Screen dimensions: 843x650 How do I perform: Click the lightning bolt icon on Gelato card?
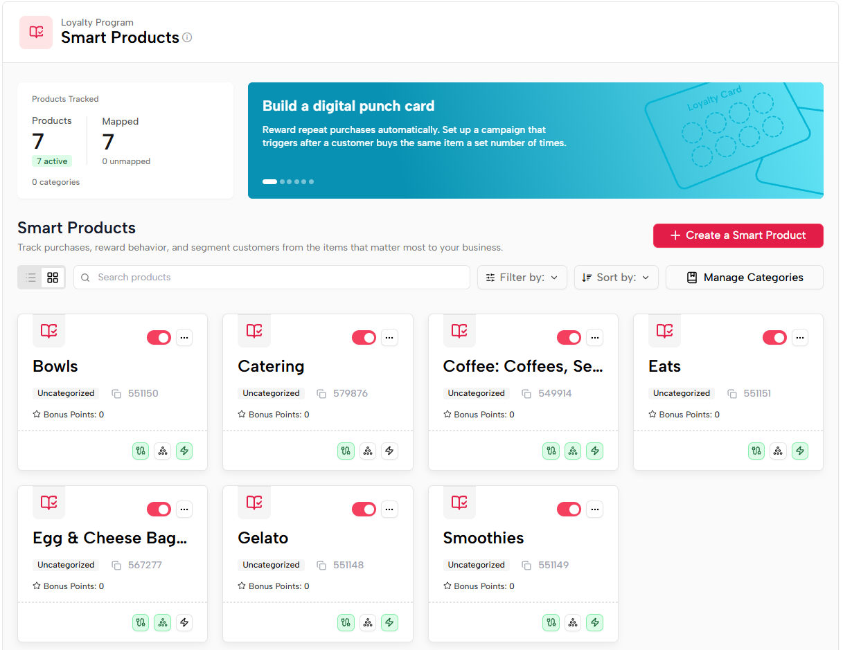[x=389, y=622]
